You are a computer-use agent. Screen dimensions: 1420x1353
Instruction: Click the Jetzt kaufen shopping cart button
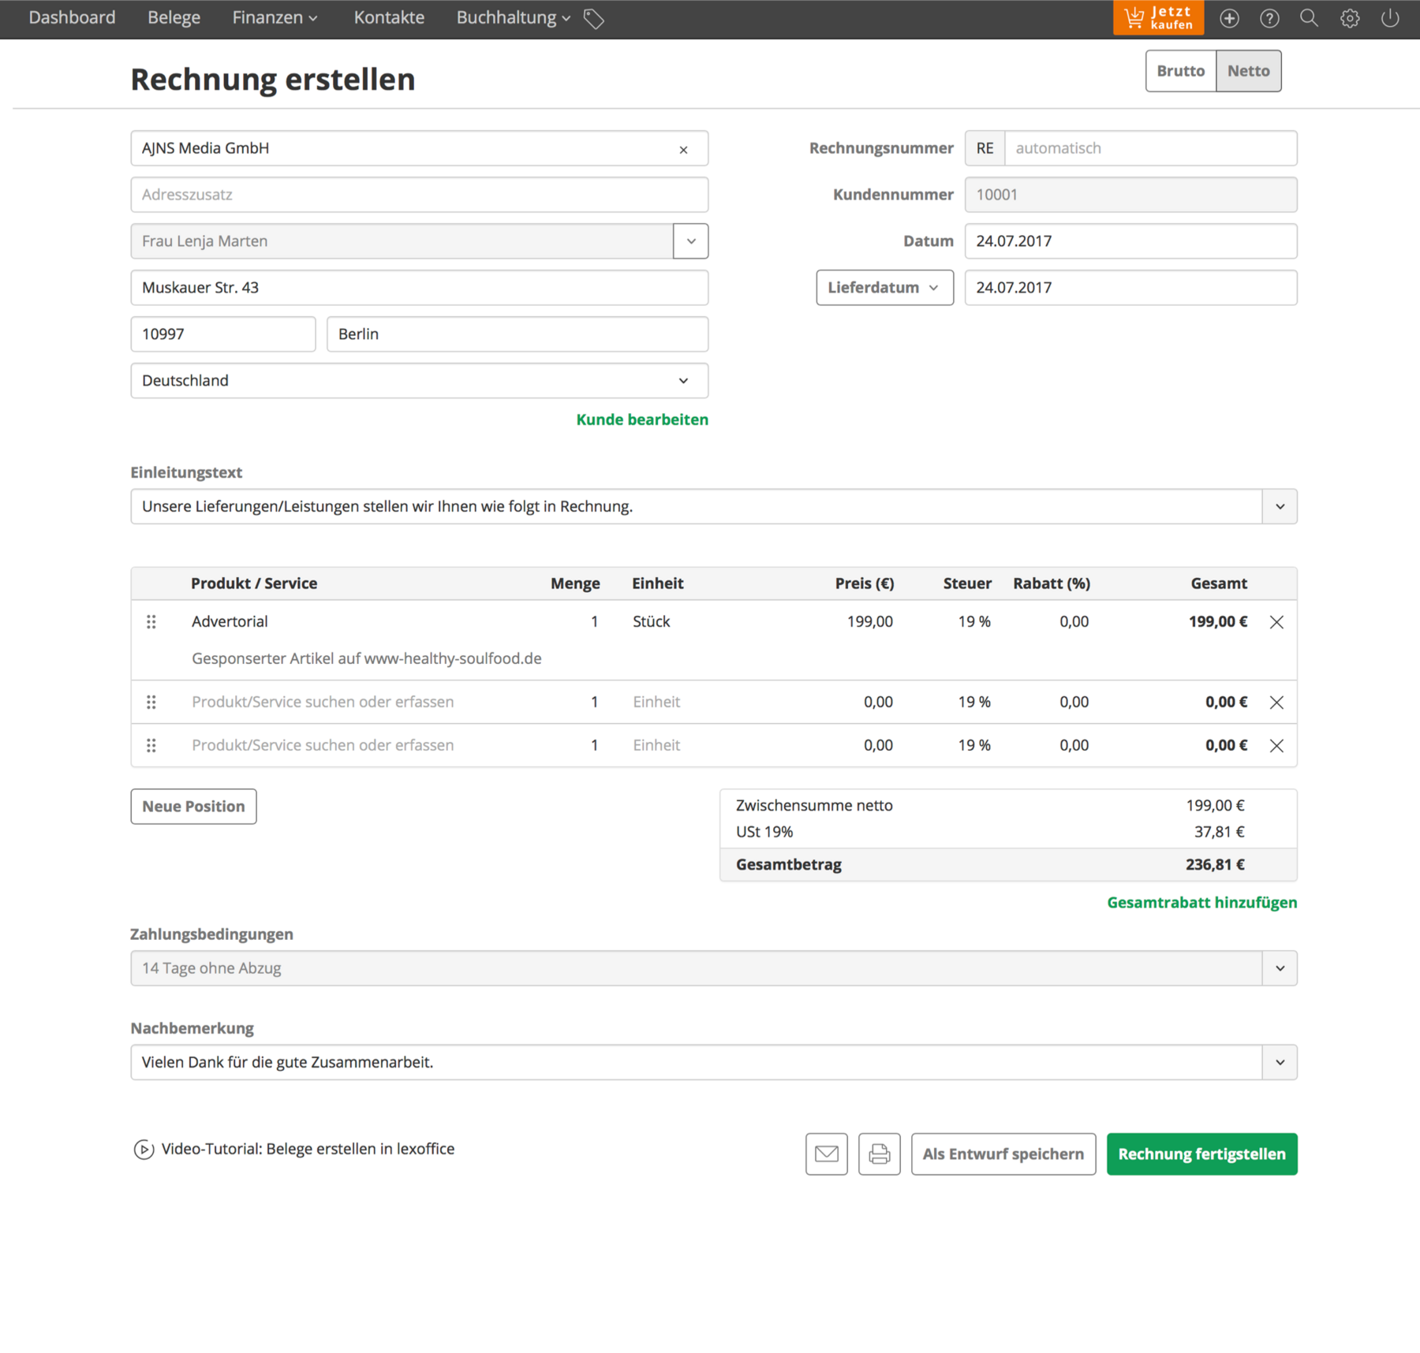[1158, 17]
